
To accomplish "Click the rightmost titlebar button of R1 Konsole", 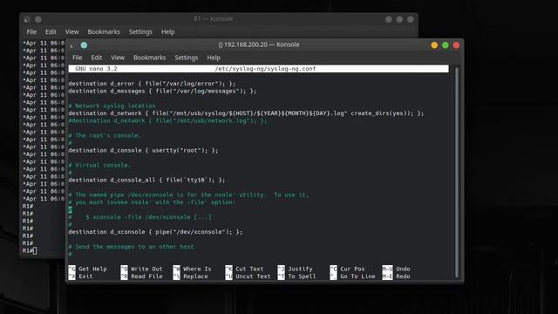I will 411,19.
